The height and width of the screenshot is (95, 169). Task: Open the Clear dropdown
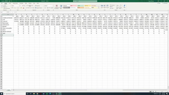(112, 8)
